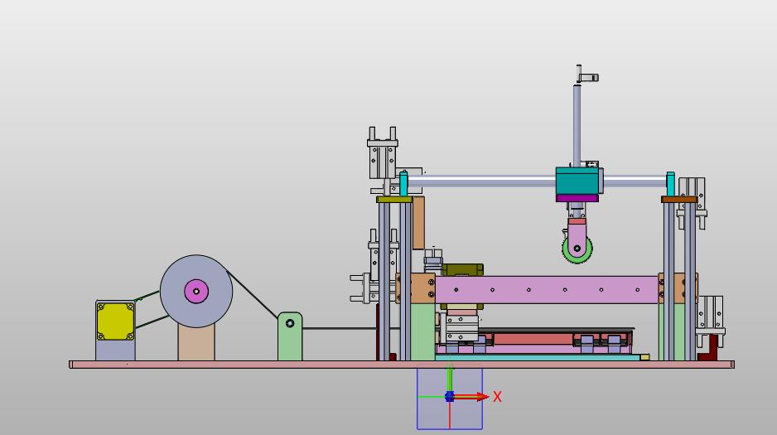Viewport: 777px width, 435px height.
Task: Select the purple plate under teal carriage
Action: point(577,198)
